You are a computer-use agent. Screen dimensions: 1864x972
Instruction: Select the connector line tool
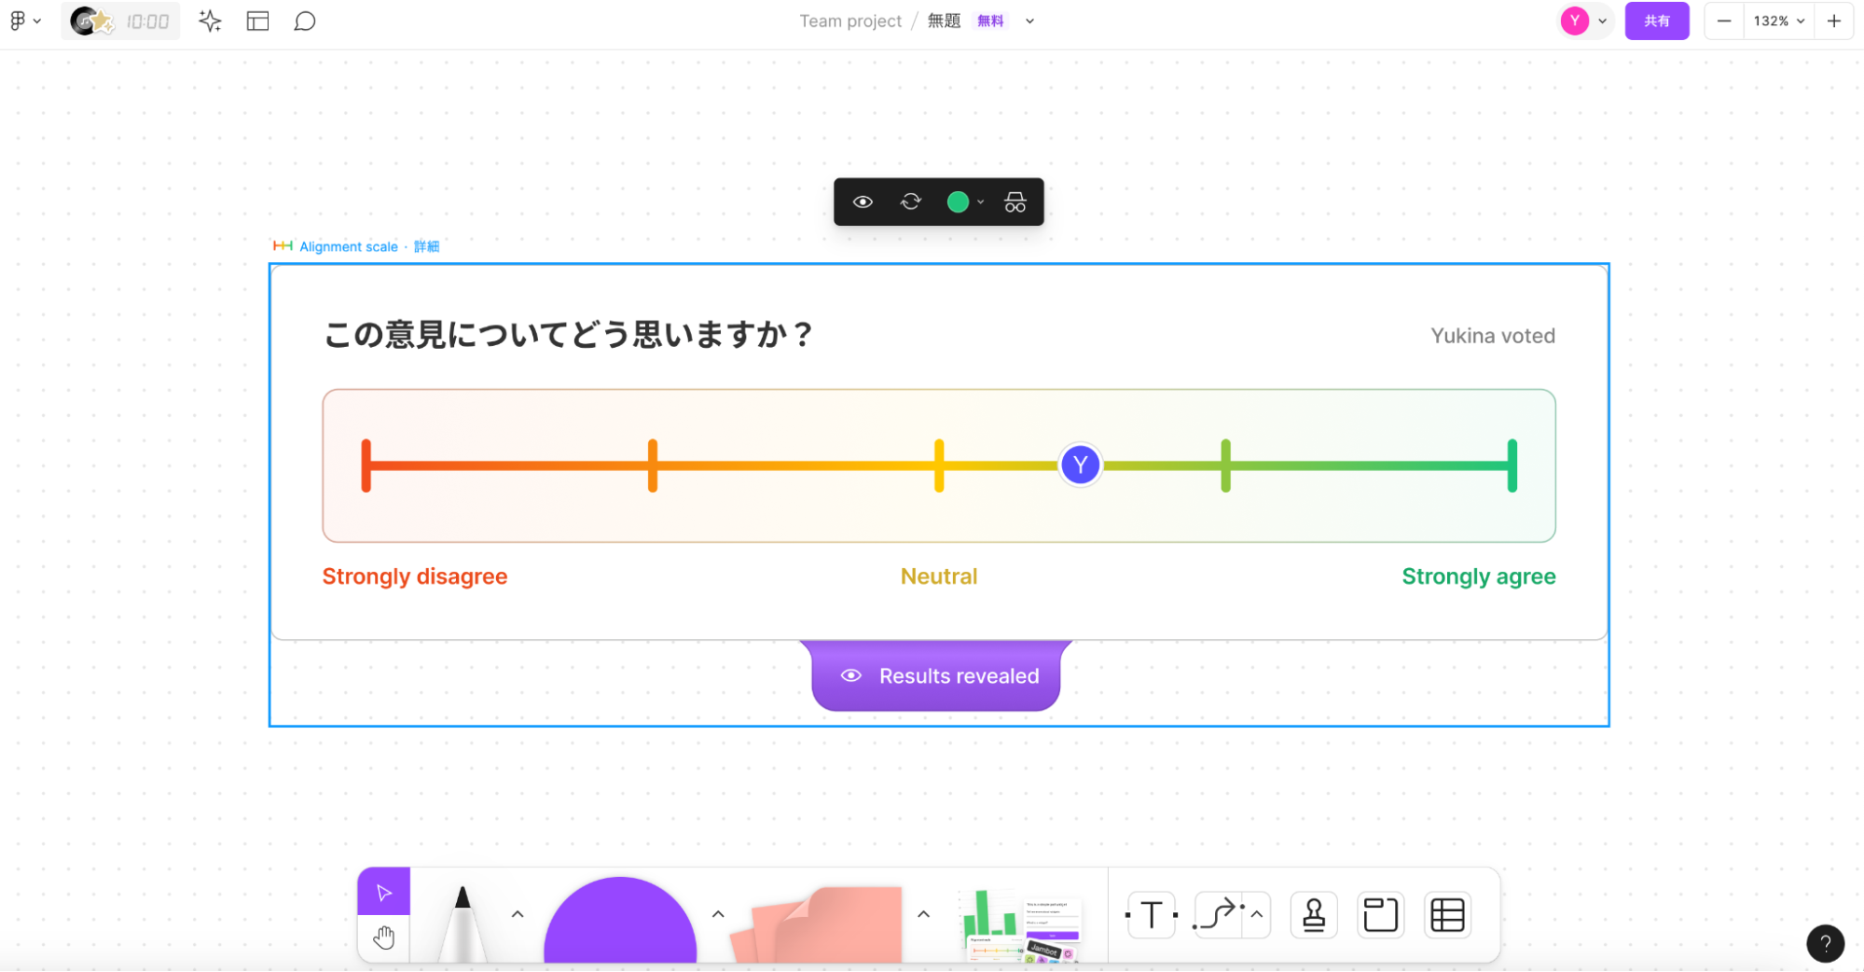point(1218,915)
